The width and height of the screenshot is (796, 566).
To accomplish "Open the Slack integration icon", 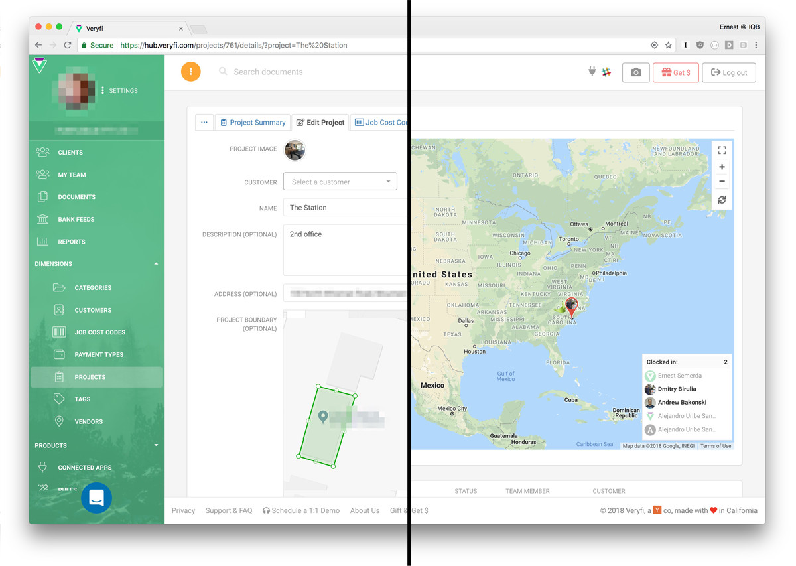I will tap(606, 72).
